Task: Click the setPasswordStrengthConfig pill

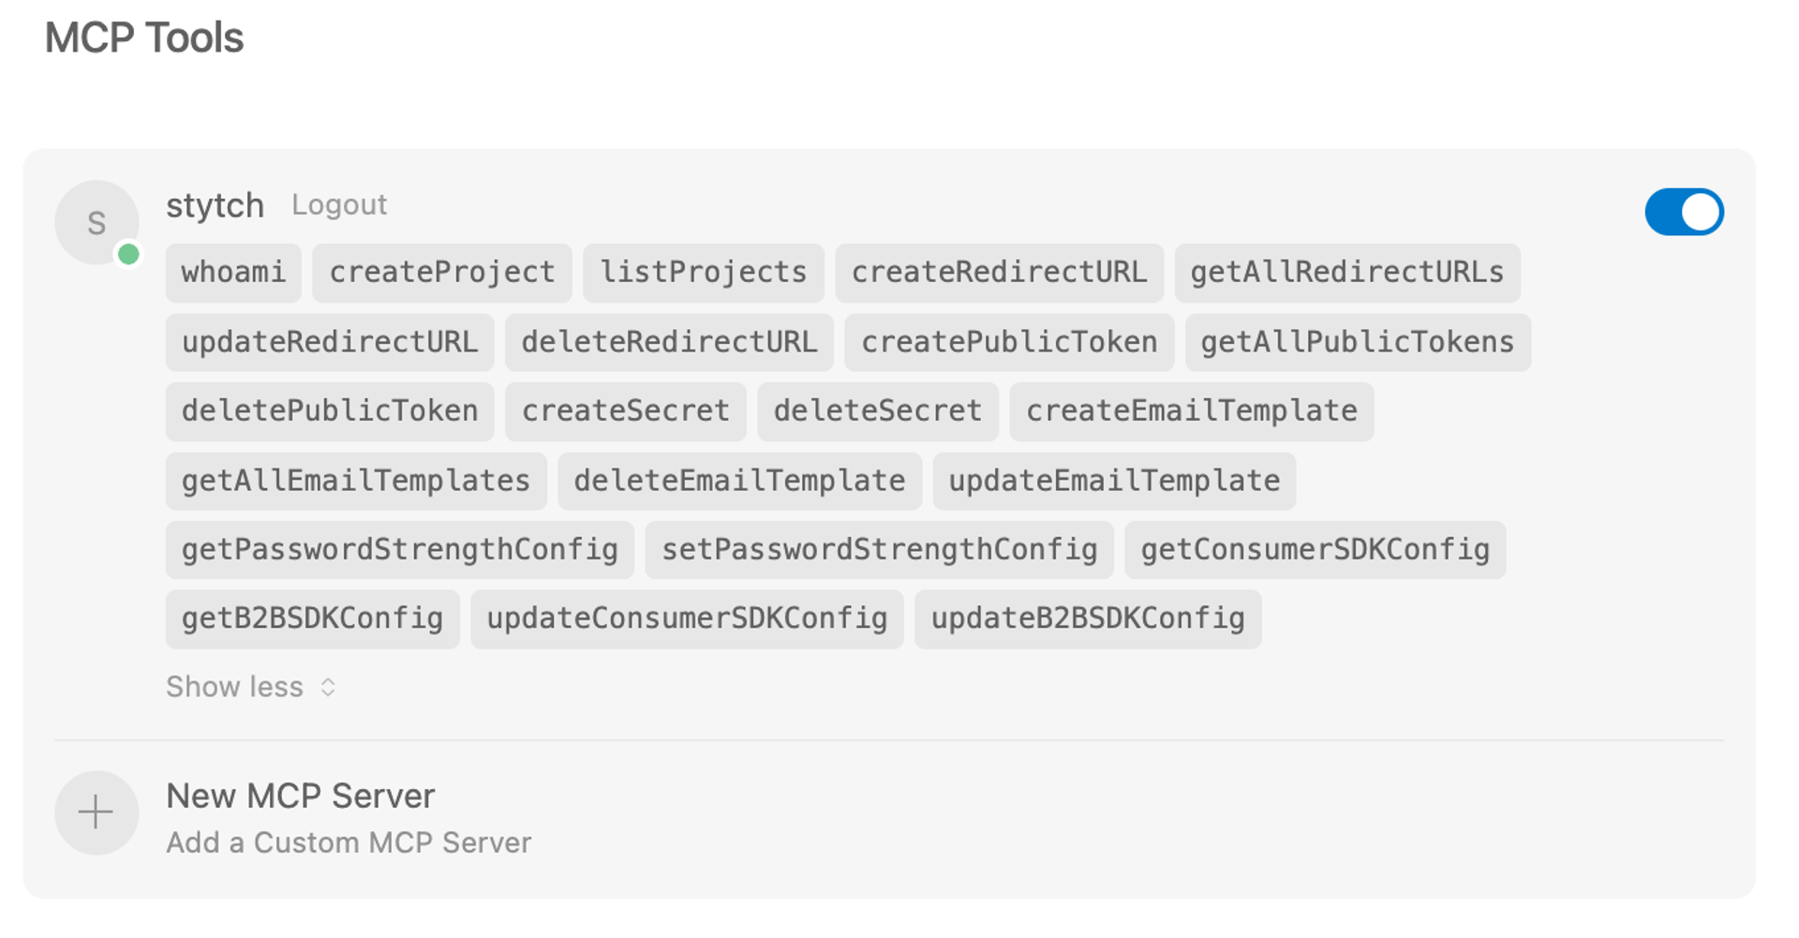Action: [x=879, y=550]
